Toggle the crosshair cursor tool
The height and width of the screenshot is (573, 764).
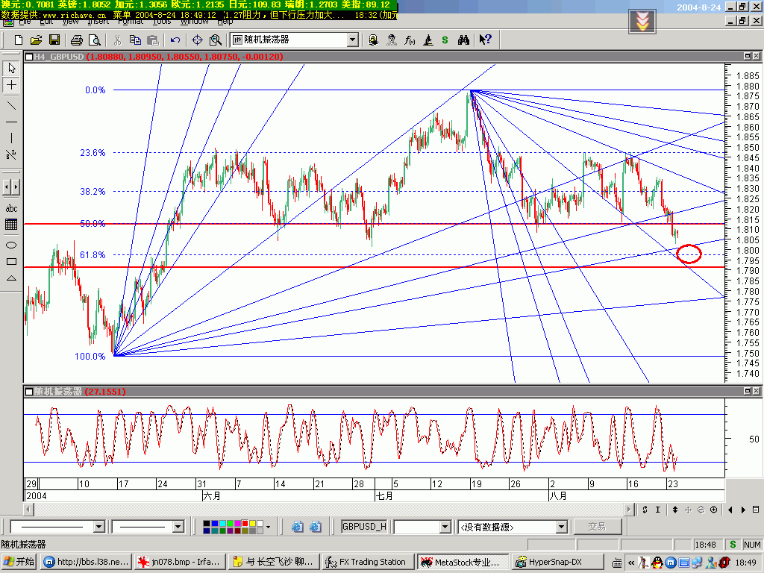pyautogui.click(x=11, y=85)
